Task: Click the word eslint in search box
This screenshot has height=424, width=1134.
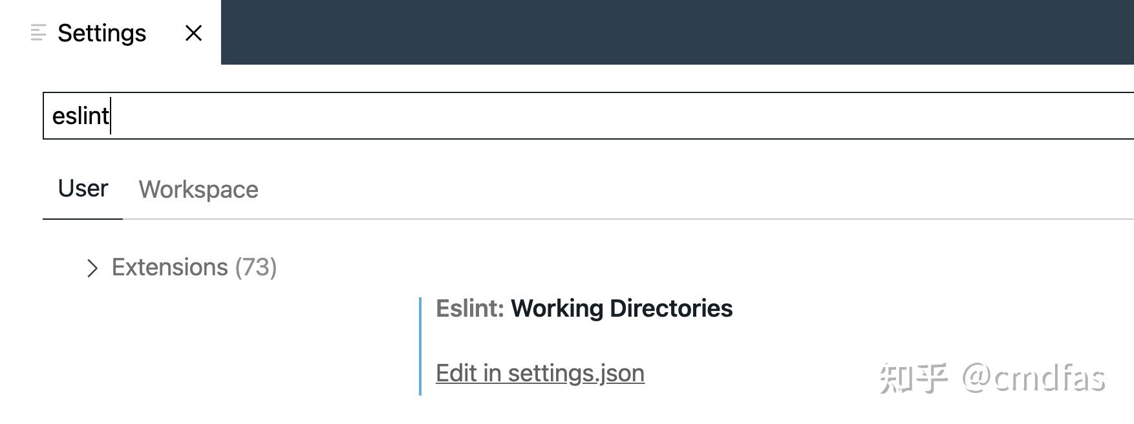Action: (x=81, y=116)
